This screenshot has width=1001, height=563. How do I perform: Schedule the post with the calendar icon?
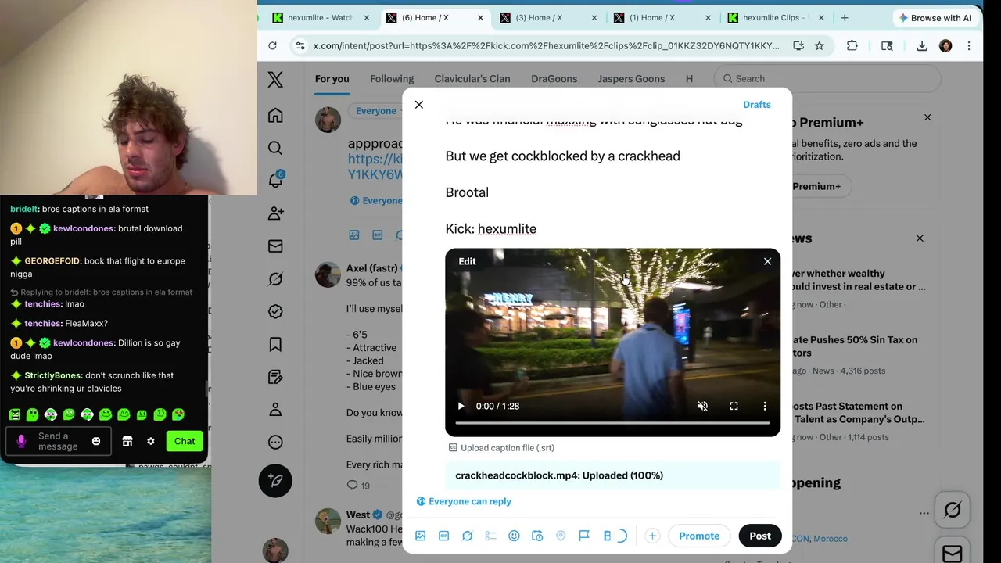(537, 536)
